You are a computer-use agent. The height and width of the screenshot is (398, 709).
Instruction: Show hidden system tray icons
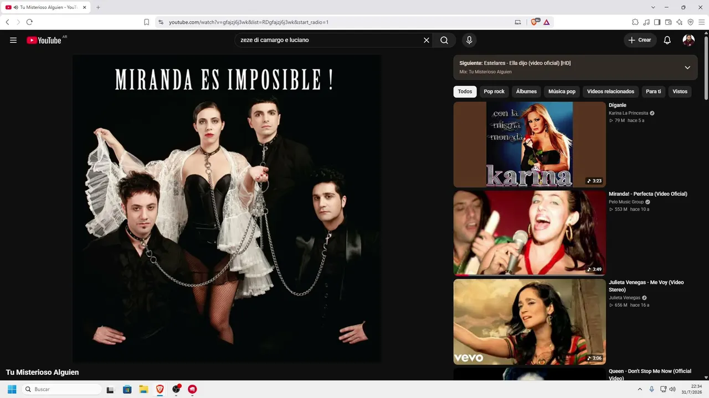coord(640,389)
